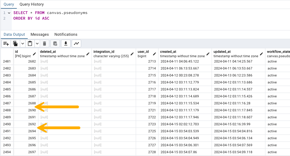Click updated_at cell 2024-04-12 03:11:16.28
Image resolution: width=290 pixels, height=156 pixels.
coord(238,103)
